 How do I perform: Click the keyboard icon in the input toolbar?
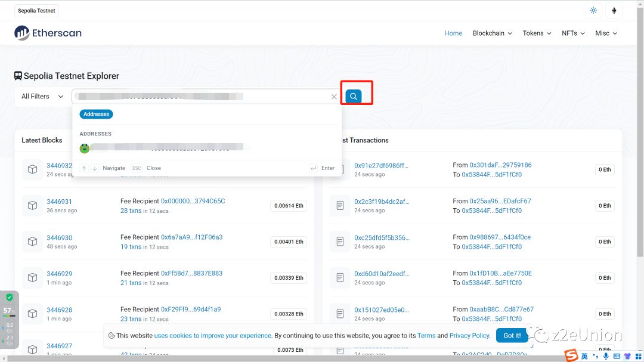click(x=617, y=356)
